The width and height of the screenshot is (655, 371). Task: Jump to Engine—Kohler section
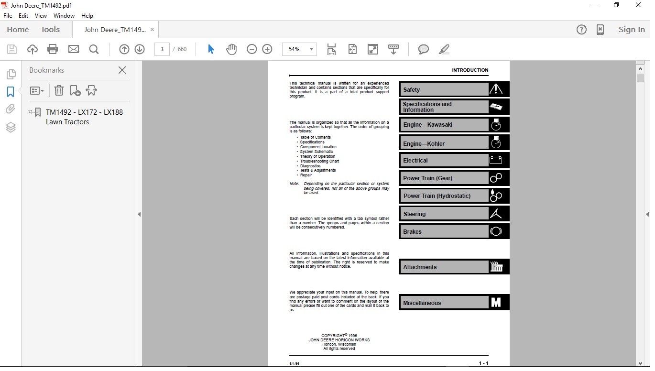point(454,142)
